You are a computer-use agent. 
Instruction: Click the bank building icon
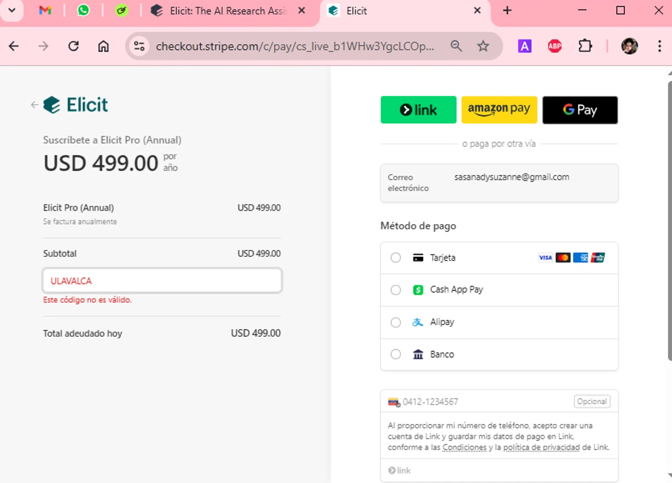click(418, 354)
